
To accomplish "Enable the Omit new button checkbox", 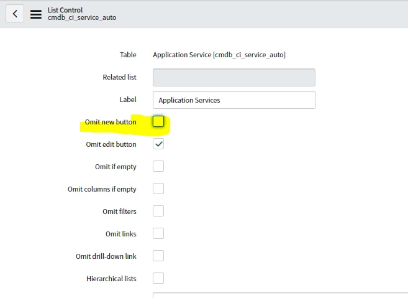I will point(158,121).
